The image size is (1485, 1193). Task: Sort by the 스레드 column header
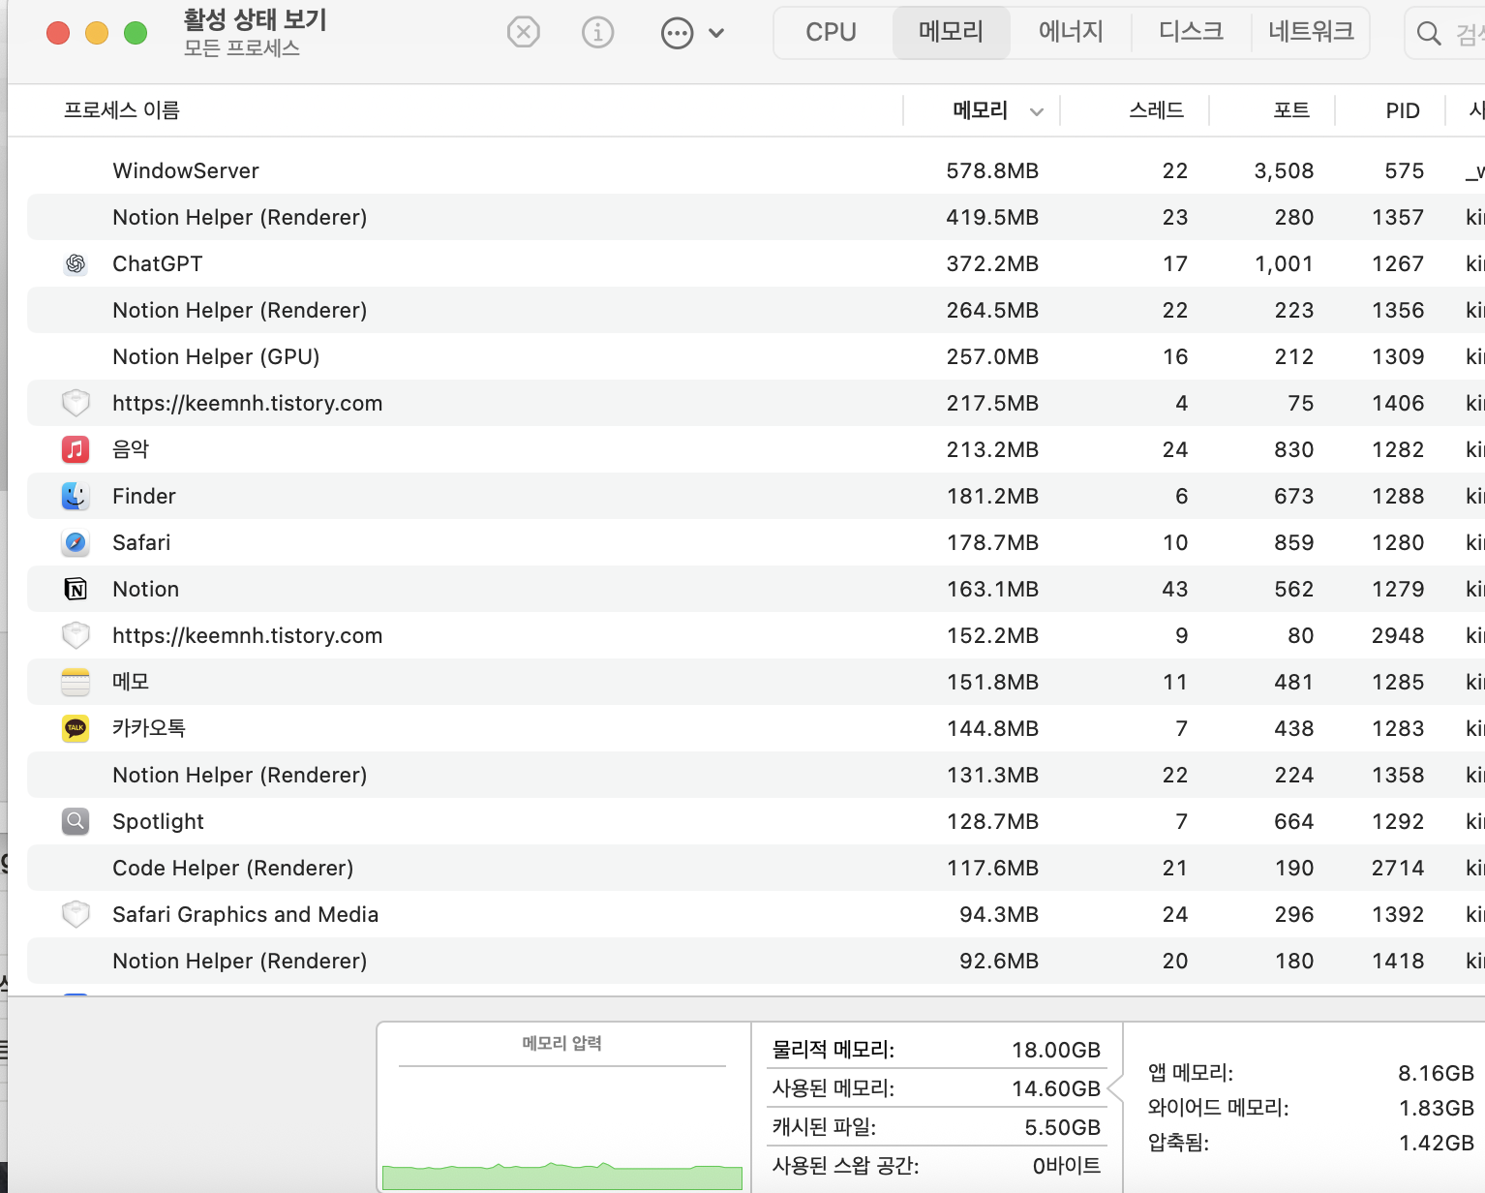[1156, 110]
